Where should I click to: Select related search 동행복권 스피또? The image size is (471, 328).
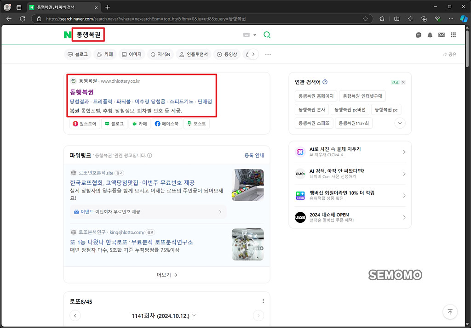[314, 123]
